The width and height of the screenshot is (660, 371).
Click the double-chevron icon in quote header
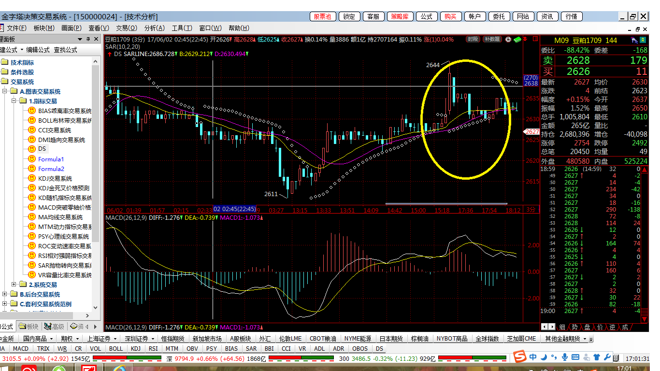pyautogui.click(x=643, y=41)
